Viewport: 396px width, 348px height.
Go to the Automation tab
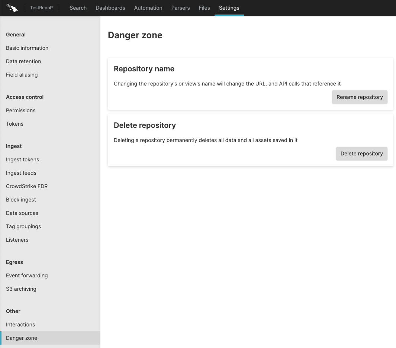(x=148, y=8)
